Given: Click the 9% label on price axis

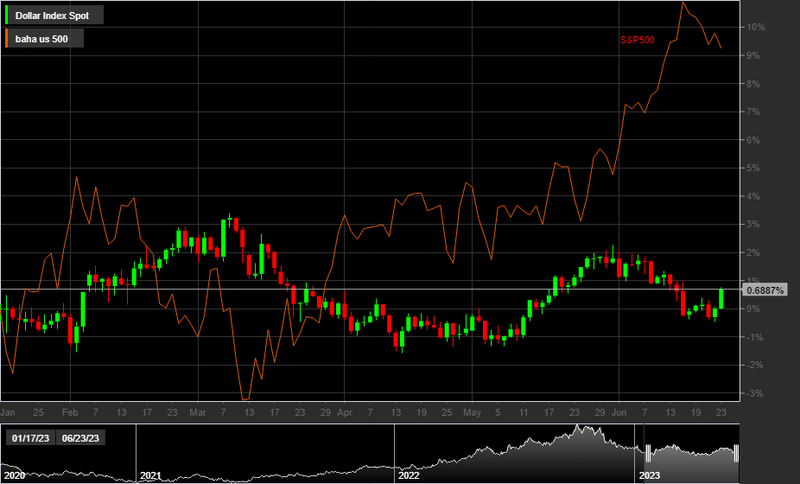Looking at the screenshot, I should click(x=753, y=55).
